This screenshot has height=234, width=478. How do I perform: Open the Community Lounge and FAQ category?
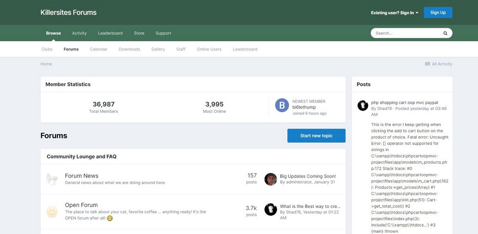[x=81, y=157]
